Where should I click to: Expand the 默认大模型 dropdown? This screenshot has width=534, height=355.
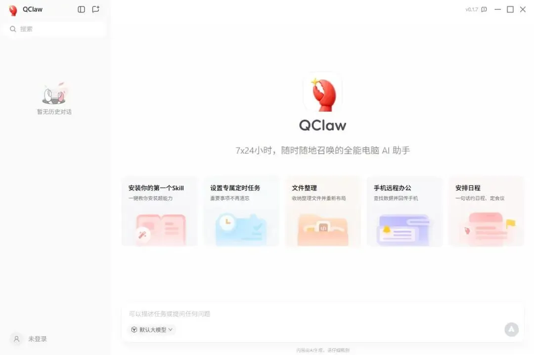(x=152, y=329)
